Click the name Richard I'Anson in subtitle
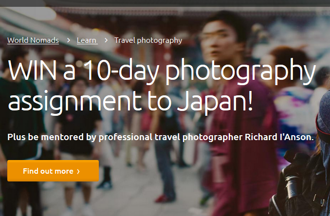 click(283, 137)
